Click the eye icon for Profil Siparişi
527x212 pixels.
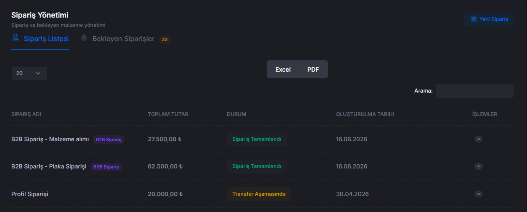(478, 194)
